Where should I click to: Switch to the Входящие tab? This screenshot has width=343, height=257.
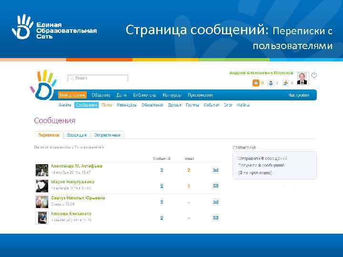pyautogui.click(x=77, y=135)
